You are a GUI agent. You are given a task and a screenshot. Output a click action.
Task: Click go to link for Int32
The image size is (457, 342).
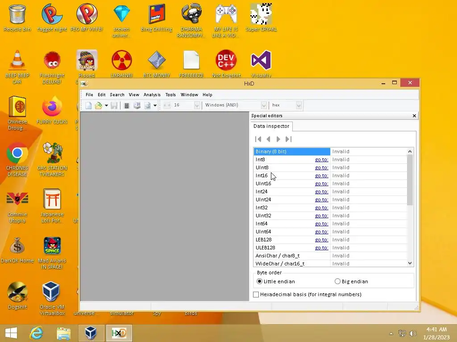click(x=321, y=208)
